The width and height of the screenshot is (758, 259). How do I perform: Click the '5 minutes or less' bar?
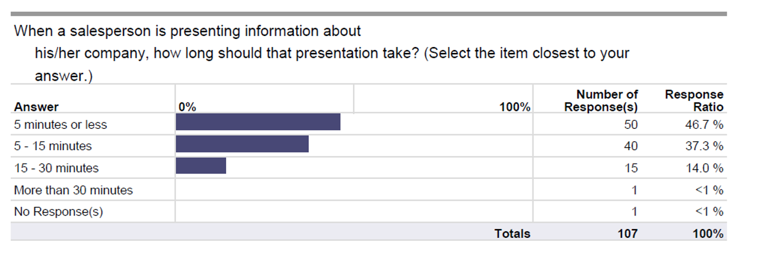click(x=258, y=122)
